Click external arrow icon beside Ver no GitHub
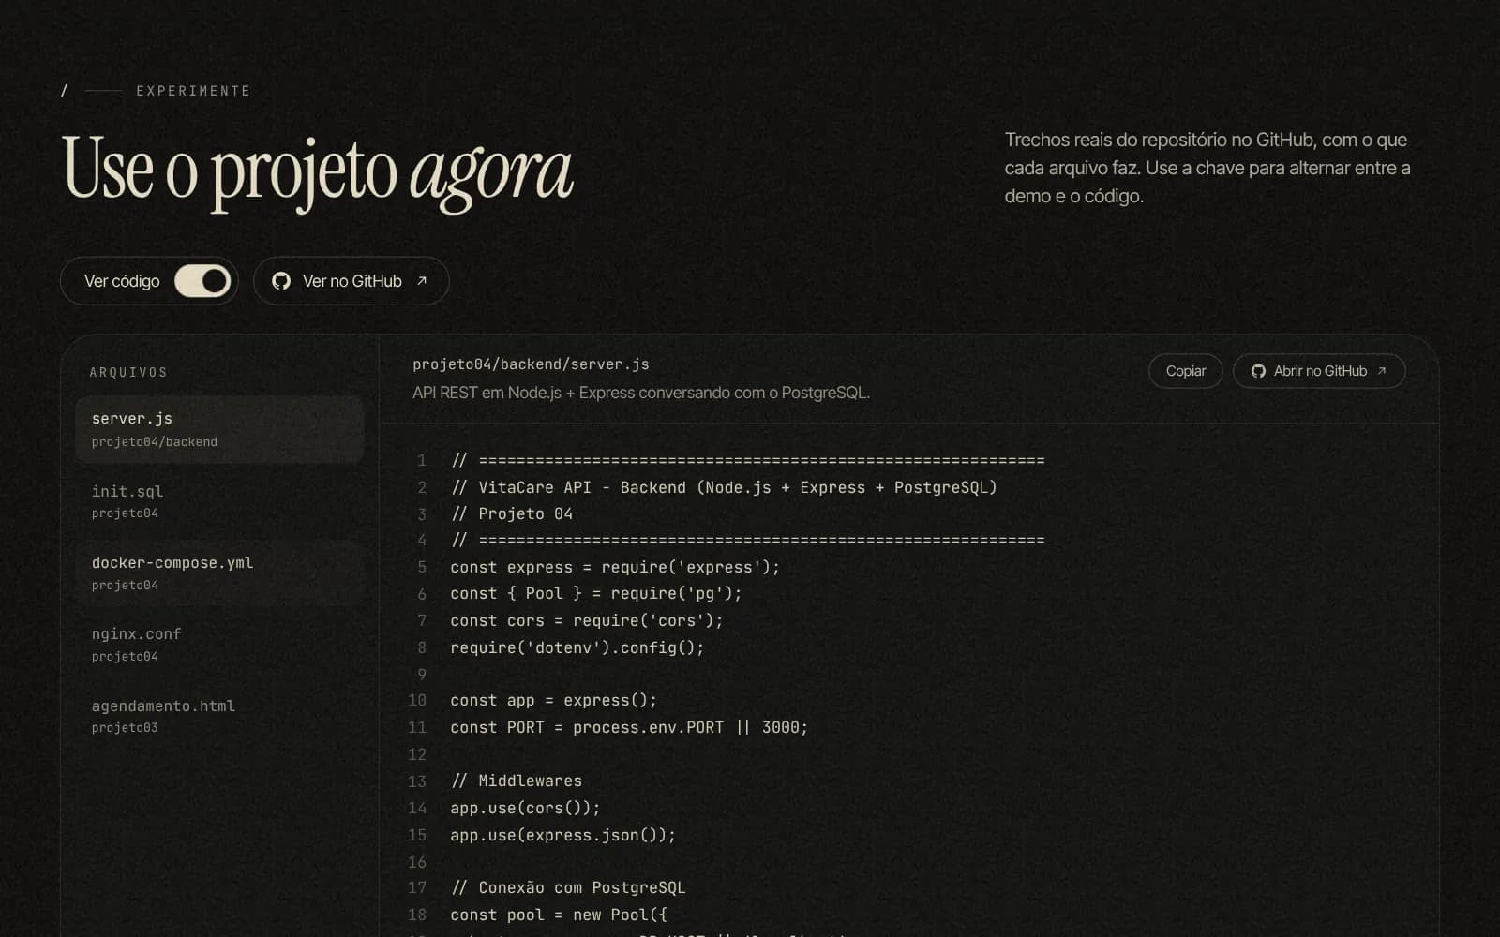Viewport: 1500px width, 937px height. 422,280
